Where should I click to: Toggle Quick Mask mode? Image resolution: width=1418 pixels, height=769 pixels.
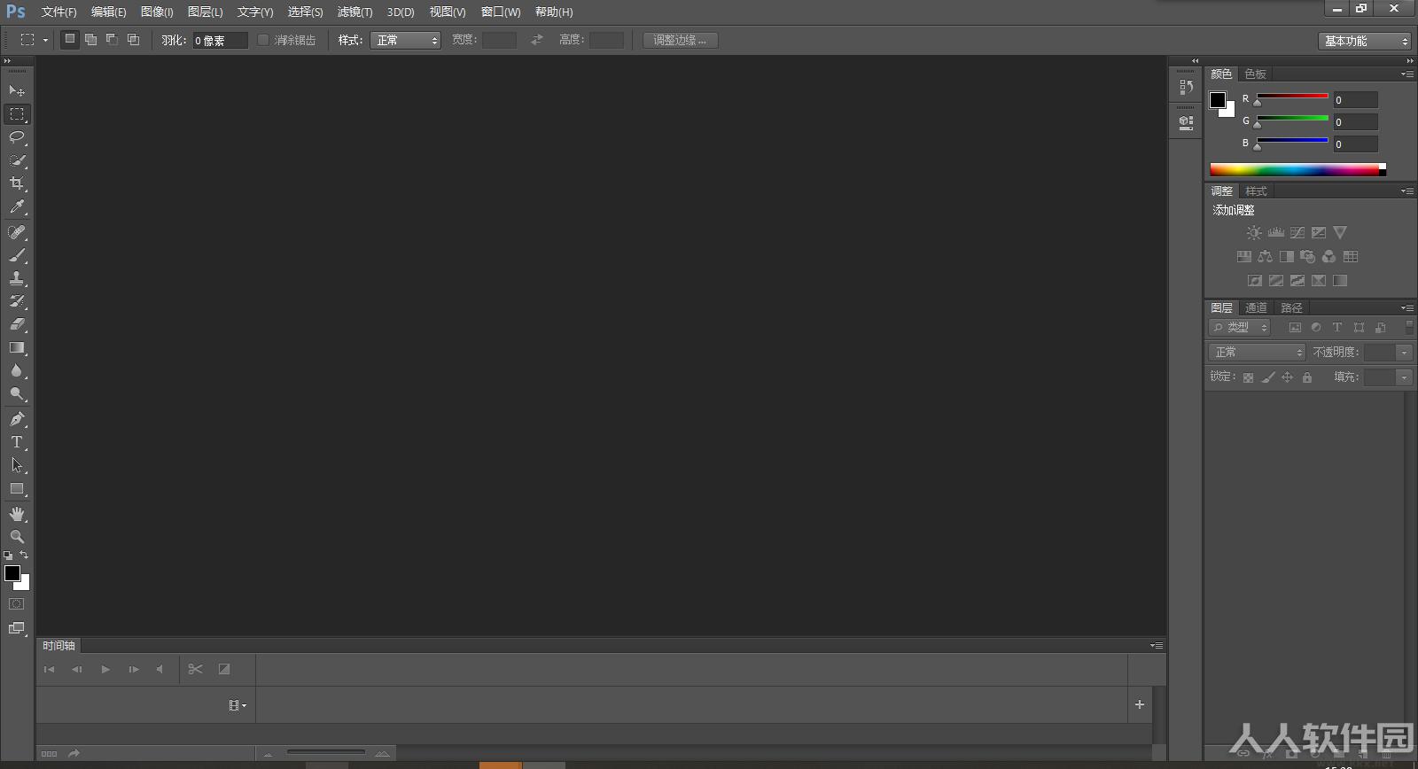(x=17, y=604)
